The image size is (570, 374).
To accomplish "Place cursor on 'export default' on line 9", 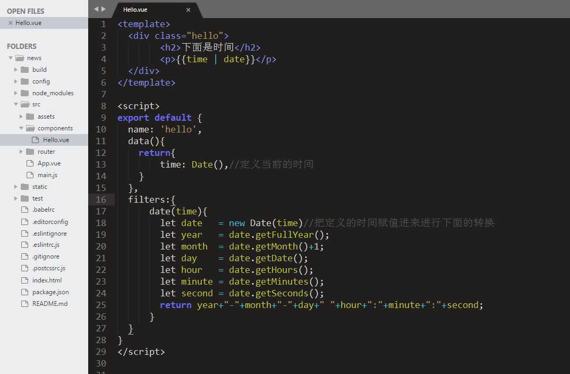I will pos(155,118).
